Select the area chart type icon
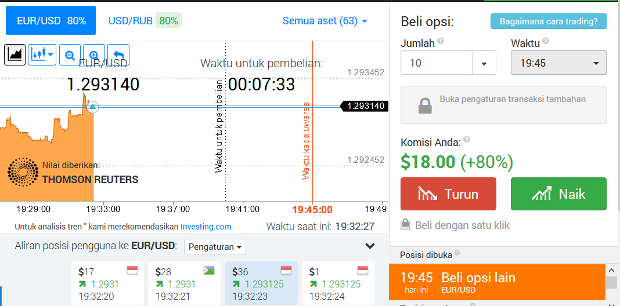This screenshot has height=306, width=620. click(15, 55)
